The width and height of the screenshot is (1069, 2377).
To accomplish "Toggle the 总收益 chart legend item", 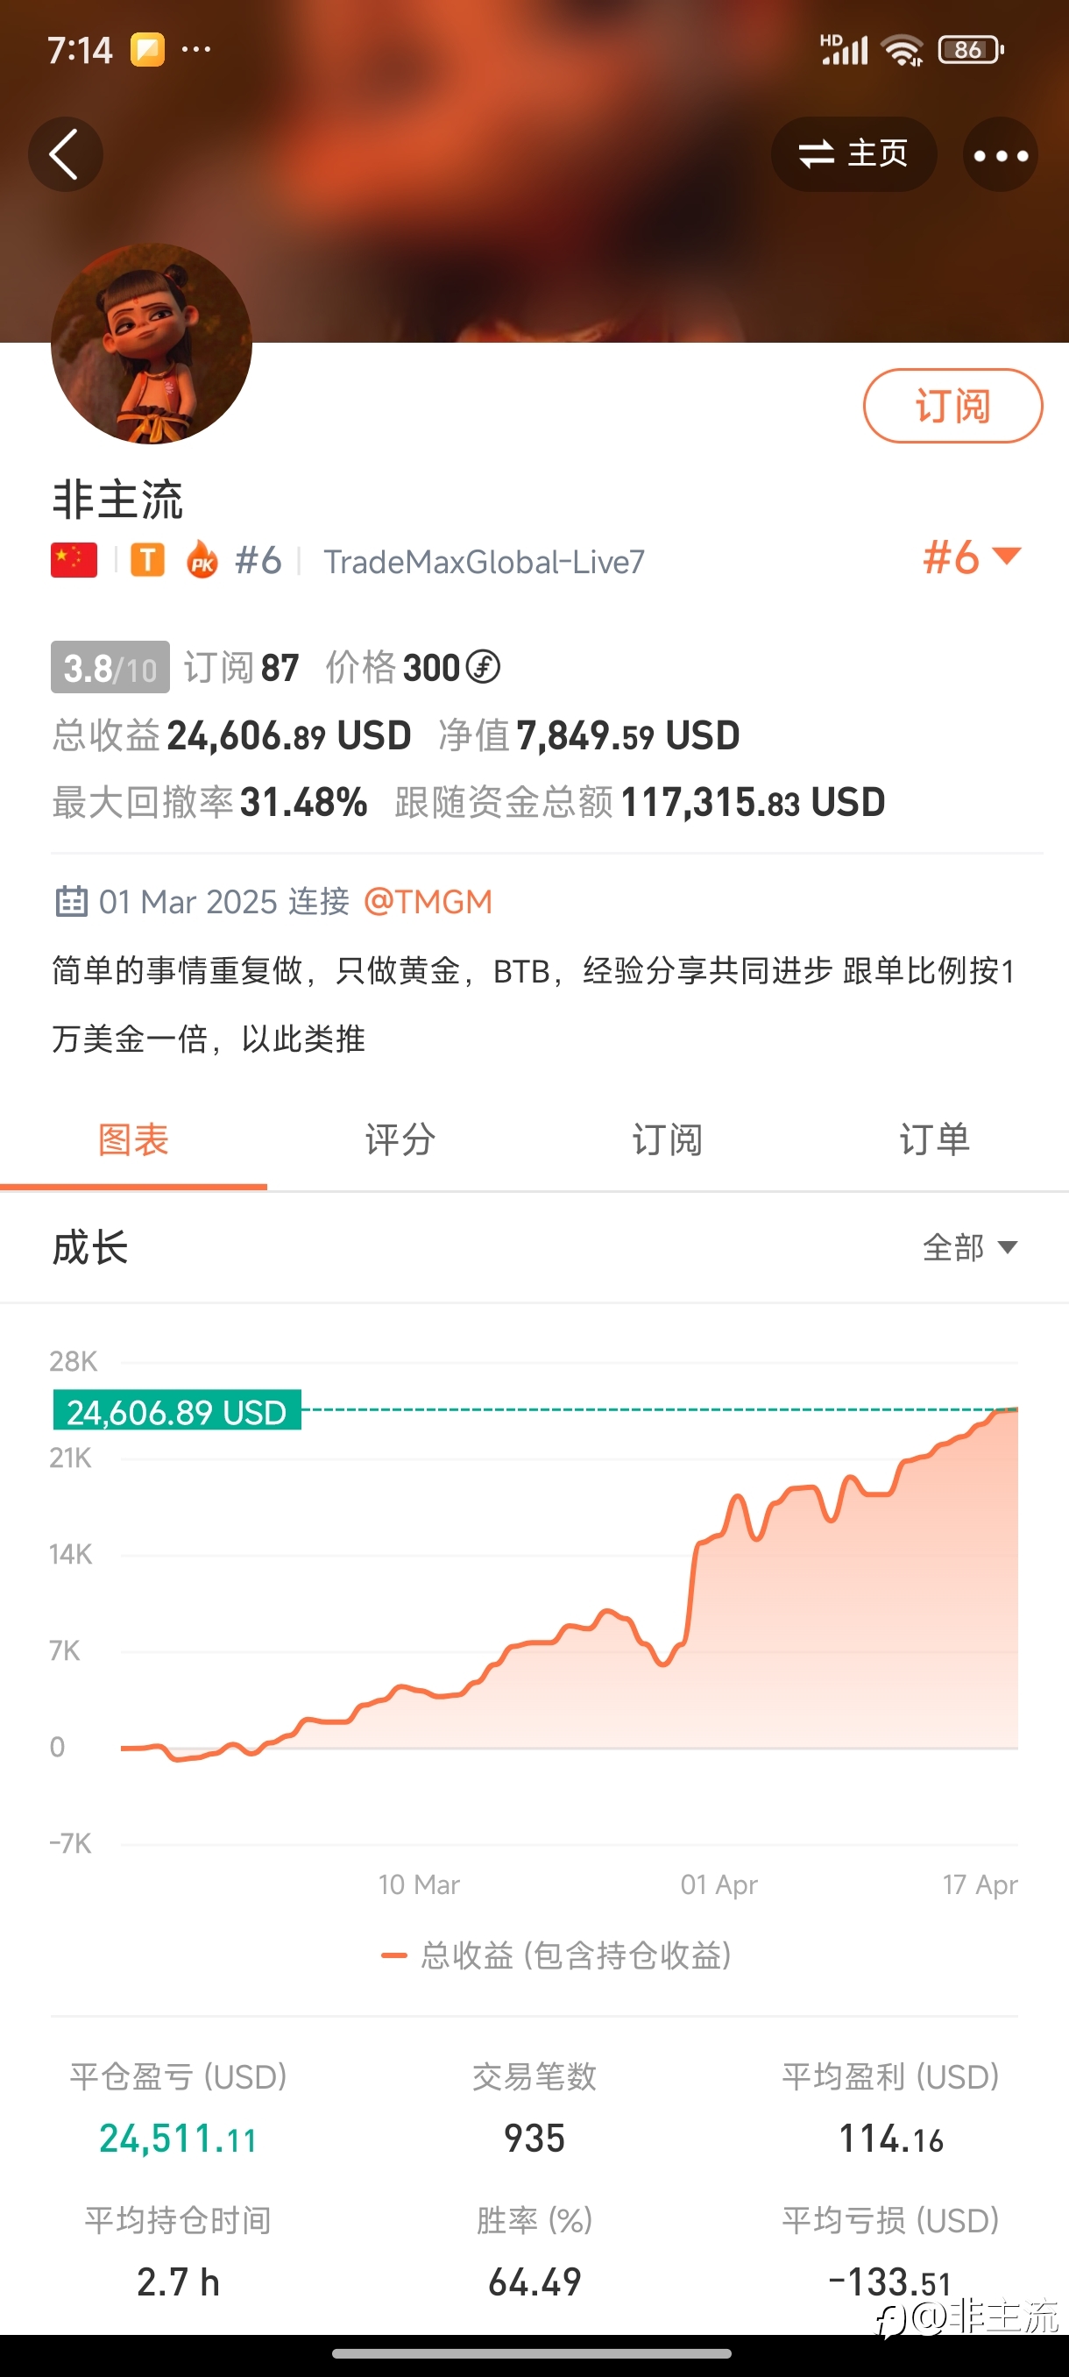I will tap(556, 1955).
